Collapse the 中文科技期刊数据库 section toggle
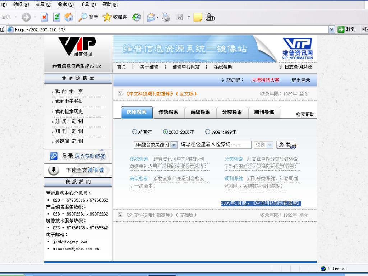 pos(120,93)
